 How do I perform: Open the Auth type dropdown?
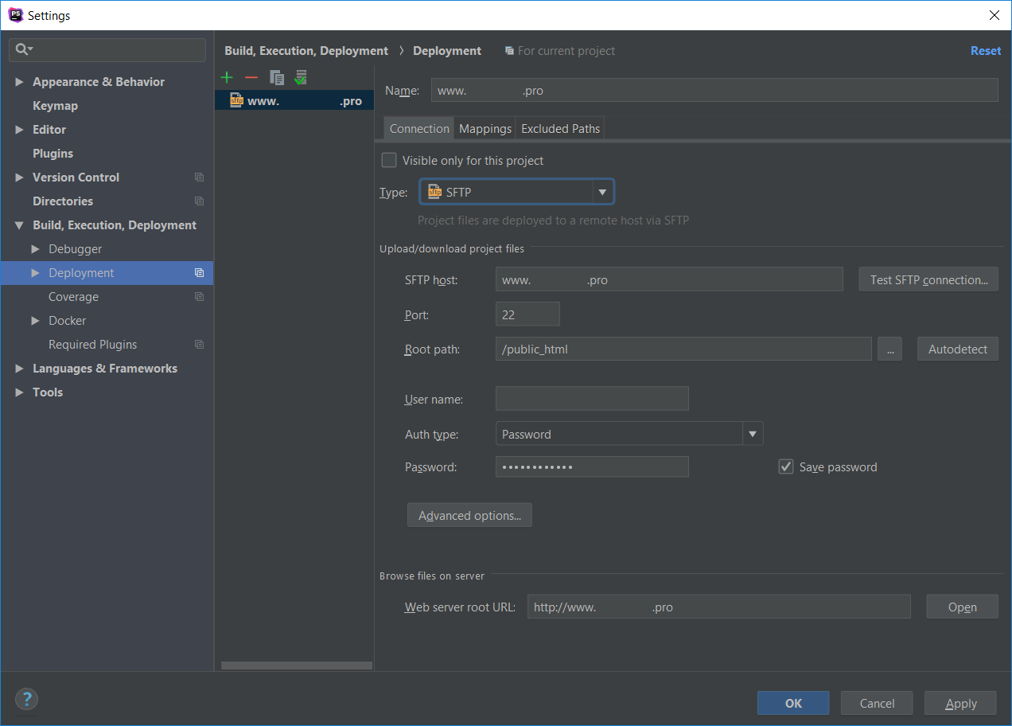pos(752,434)
